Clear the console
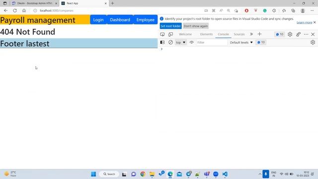Image resolution: width=318 pixels, height=179 pixels. point(170,42)
